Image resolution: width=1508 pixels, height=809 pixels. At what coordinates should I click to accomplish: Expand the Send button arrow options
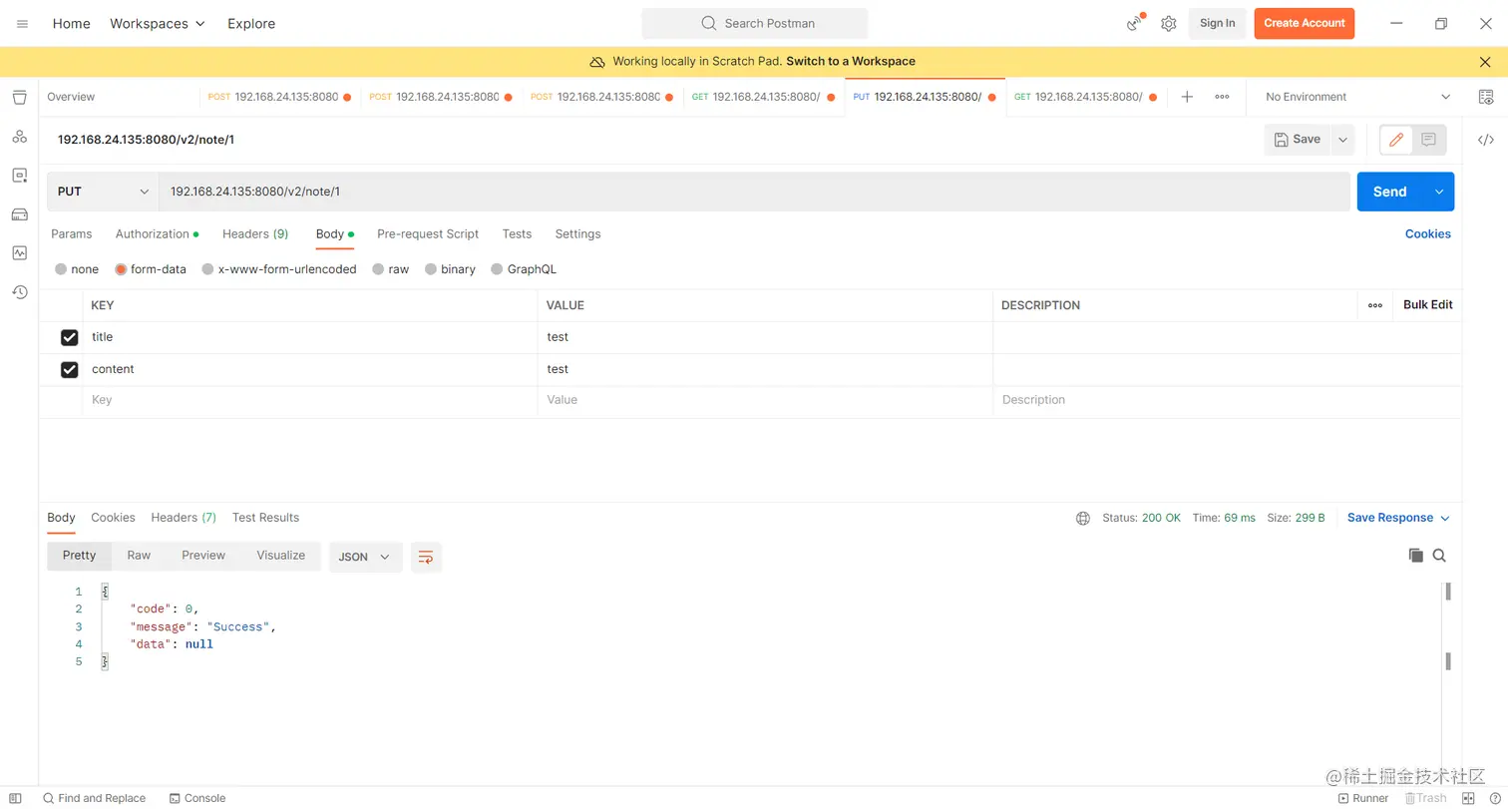pos(1438,192)
